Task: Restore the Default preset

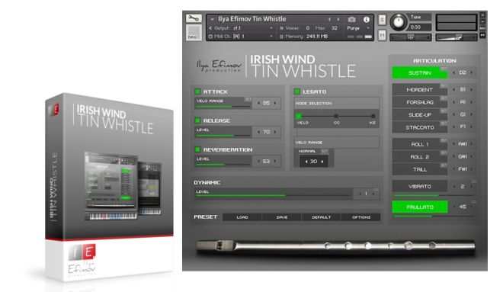Action: pyautogui.click(x=321, y=217)
